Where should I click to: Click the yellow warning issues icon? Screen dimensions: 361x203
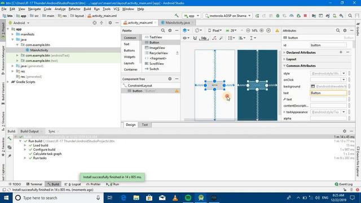coord(277,30)
